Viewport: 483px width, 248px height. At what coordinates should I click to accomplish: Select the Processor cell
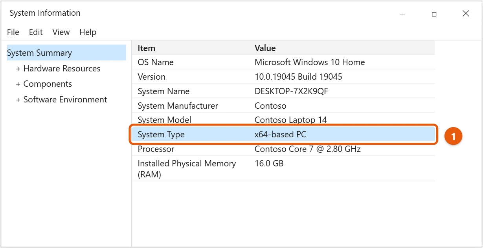click(156, 149)
